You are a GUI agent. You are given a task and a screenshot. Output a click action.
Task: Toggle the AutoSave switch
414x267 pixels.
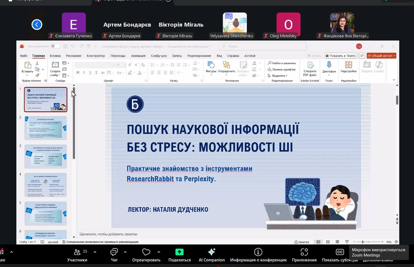pyautogui.click(x=55, y=46)
